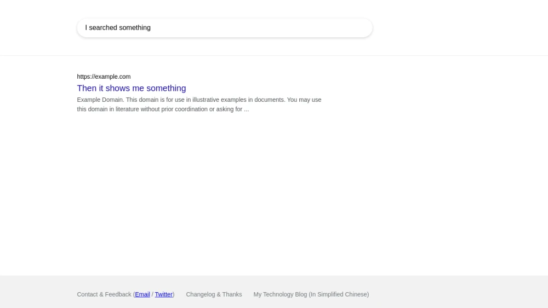Click the word 'Thanks' in the footer
The width and height of the screenshot is (548, 308).
pos(232,294)
